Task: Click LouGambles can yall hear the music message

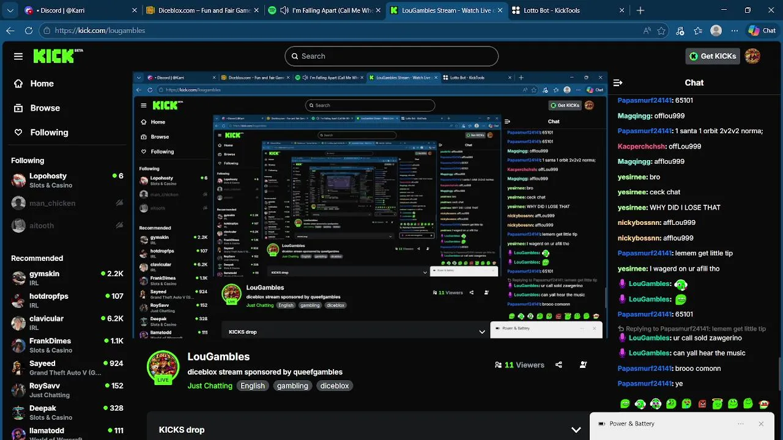Action: tap(710, 353)
